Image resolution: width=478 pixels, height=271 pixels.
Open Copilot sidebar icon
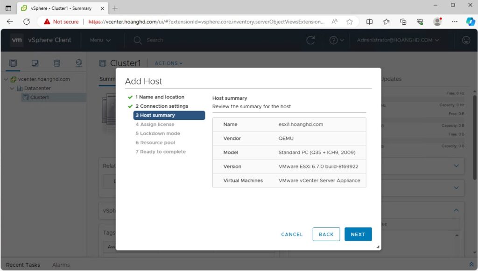pos(471,21)
